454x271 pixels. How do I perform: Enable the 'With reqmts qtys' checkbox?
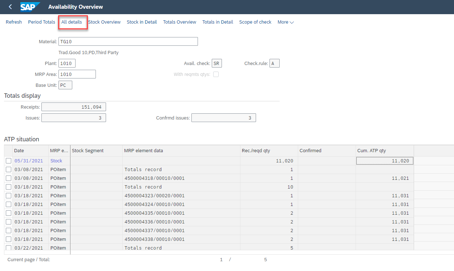tap(216, 74)
